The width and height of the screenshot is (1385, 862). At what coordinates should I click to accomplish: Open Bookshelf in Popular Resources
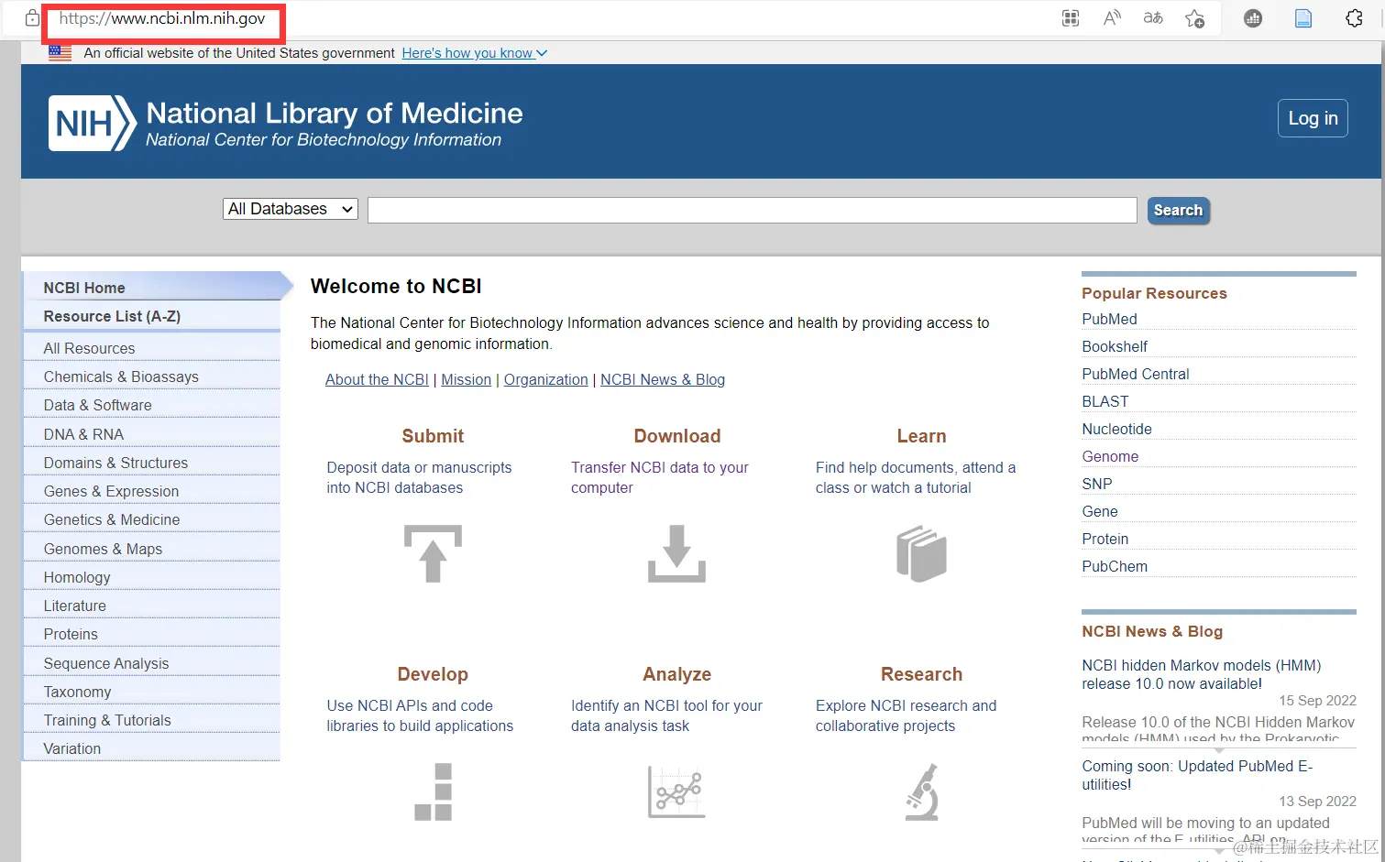click(x=1115, y=346)
